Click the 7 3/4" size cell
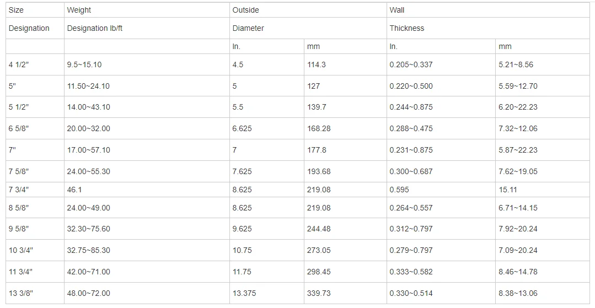595x308 pixels. coord(35,190)
